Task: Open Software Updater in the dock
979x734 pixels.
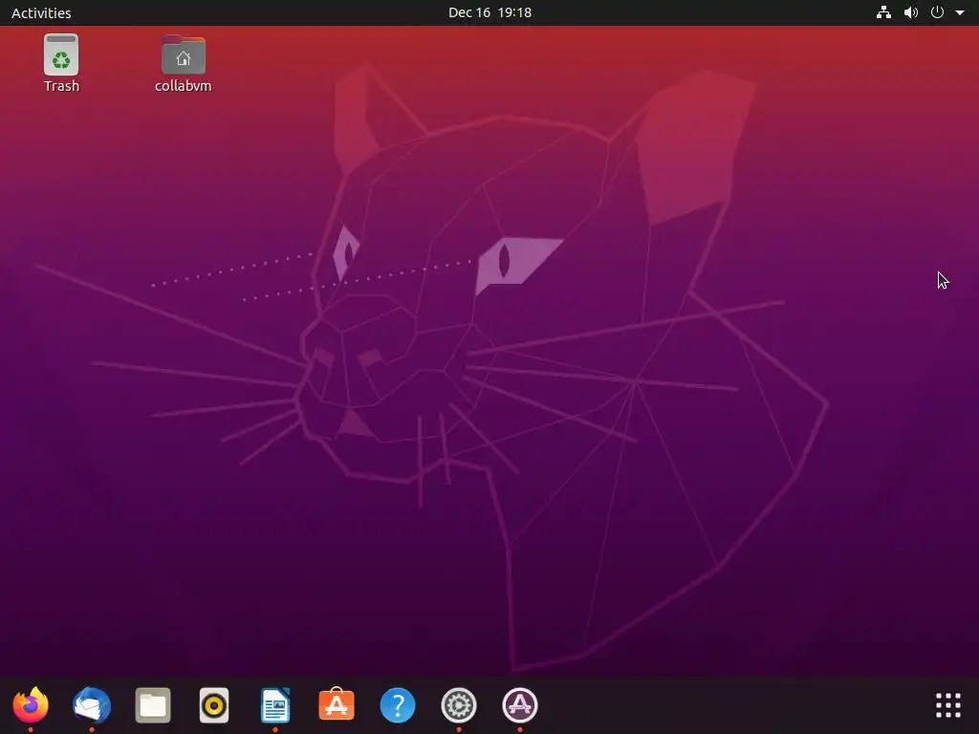Action: 520,705
